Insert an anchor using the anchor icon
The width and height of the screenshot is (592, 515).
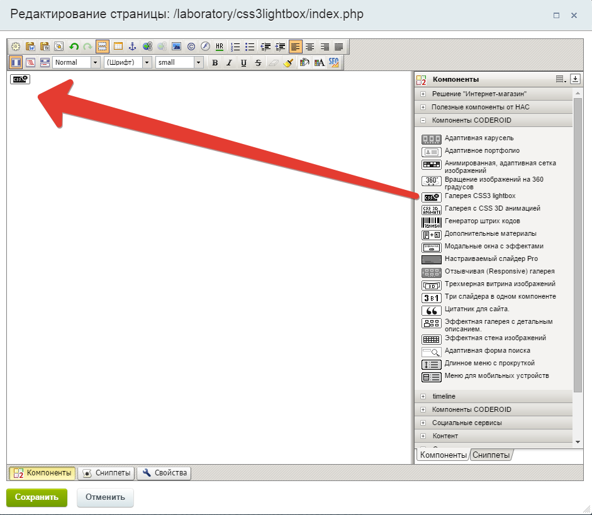coord(132,47)
